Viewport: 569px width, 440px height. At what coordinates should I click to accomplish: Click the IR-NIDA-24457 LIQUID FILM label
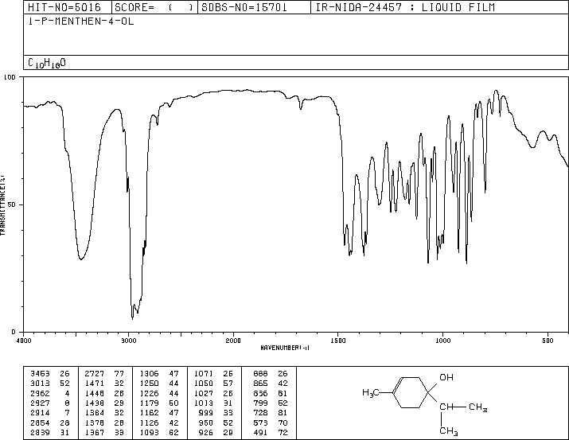pos(405,7)
